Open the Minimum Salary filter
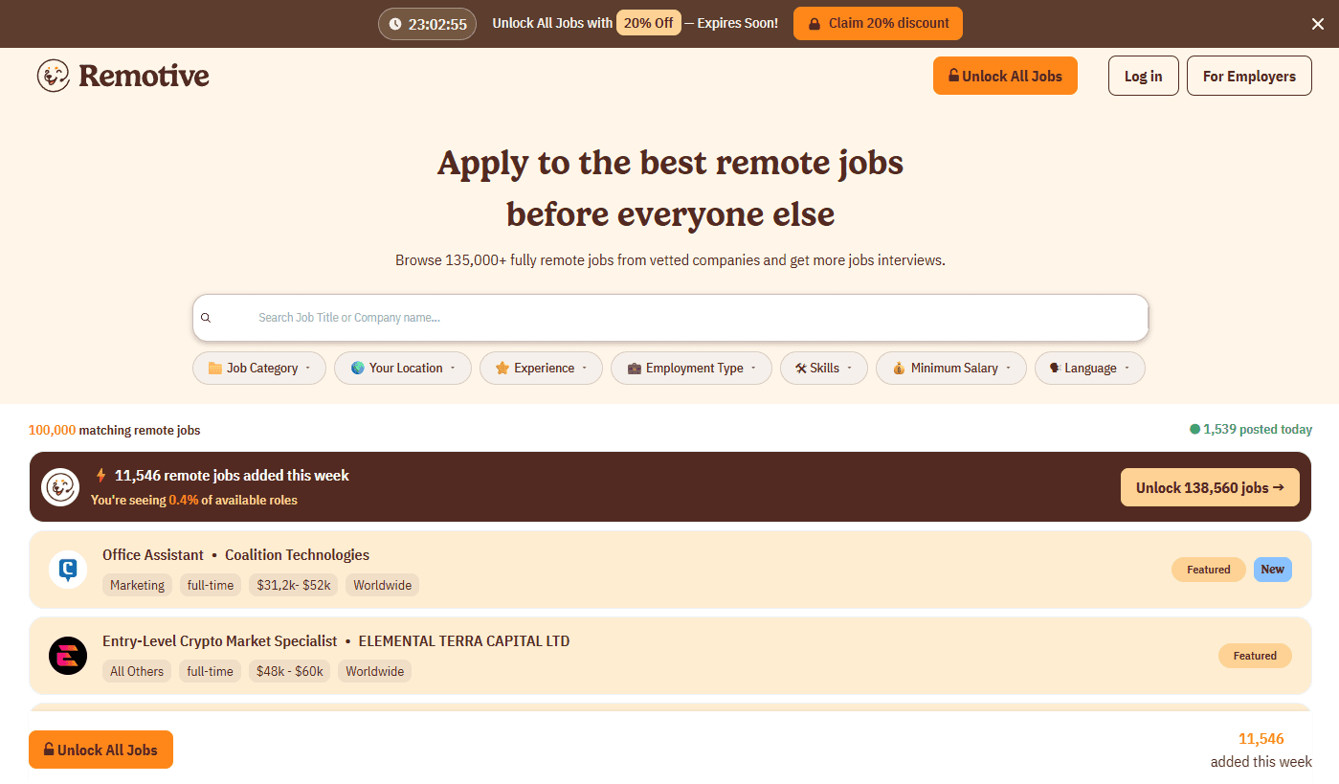 click(x=951, y=369)
